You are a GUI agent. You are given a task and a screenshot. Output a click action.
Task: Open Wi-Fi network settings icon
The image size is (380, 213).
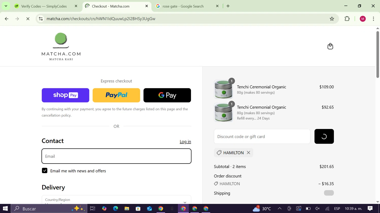pyautogui.click(x=327, y=208)
